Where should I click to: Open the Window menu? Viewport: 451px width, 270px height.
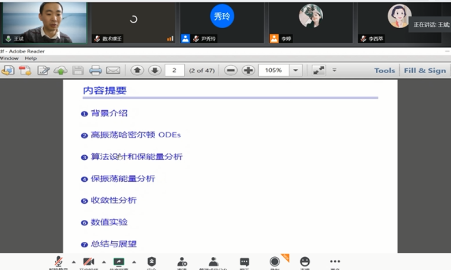click(9, 58)
